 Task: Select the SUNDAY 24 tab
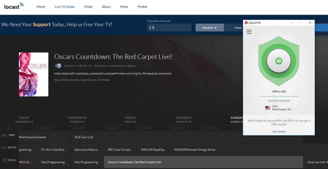pos(237,119)
